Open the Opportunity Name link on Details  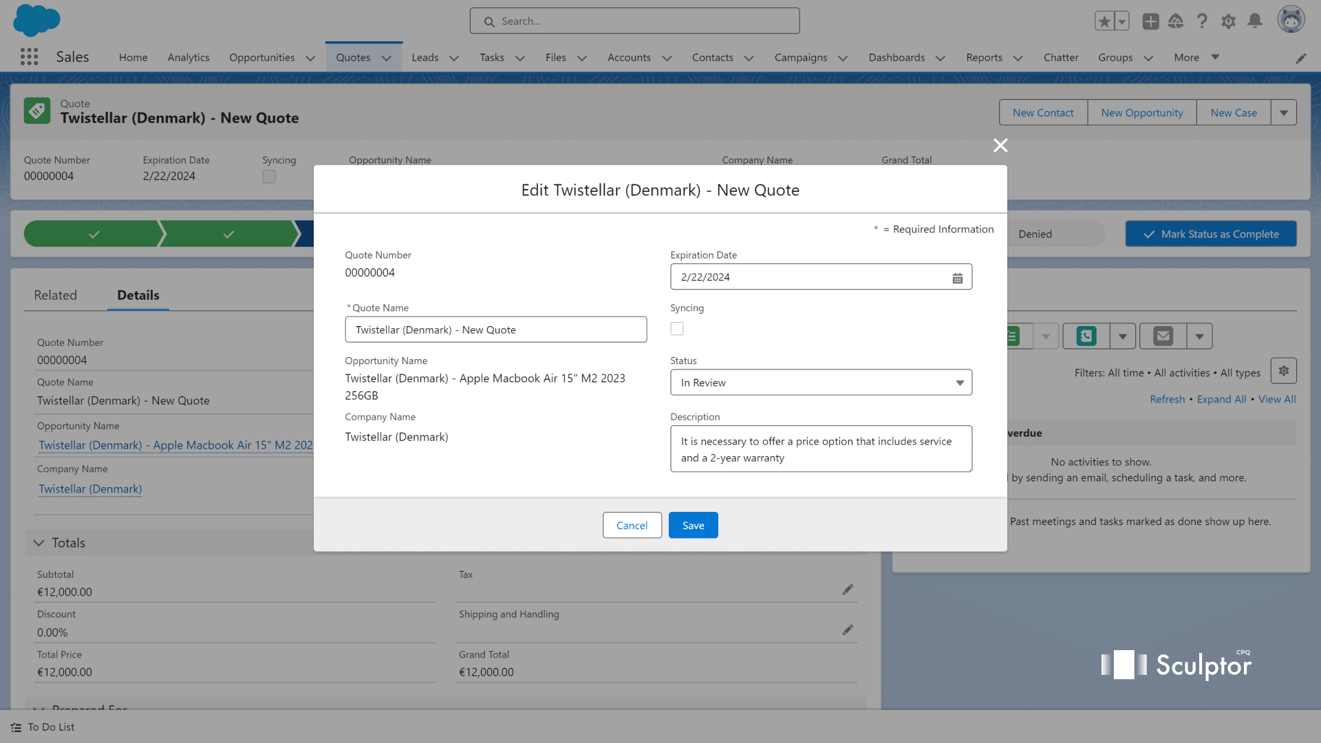175,445
